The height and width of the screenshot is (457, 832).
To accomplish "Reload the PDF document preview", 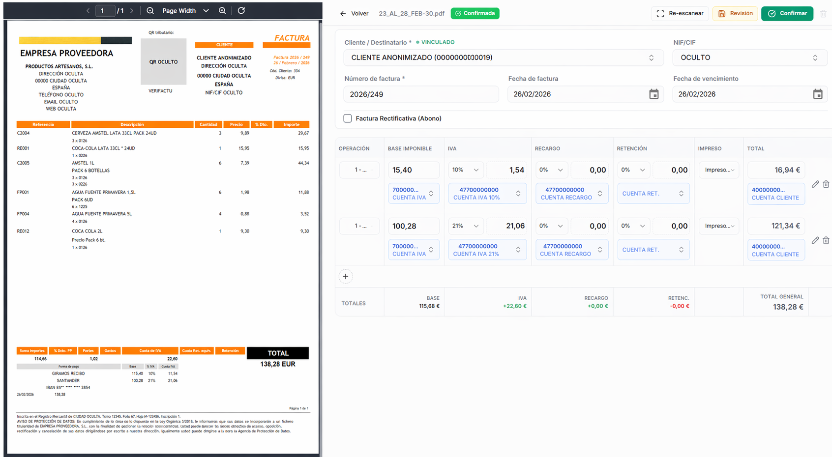I will (241, 10).
